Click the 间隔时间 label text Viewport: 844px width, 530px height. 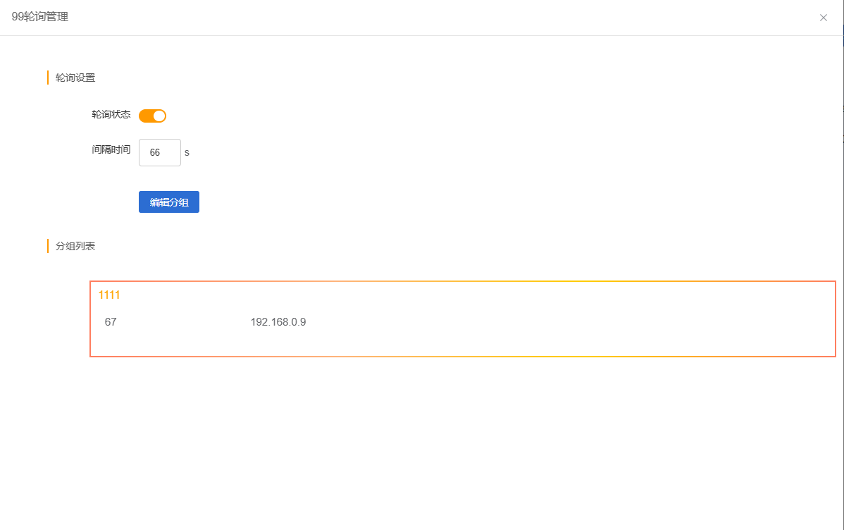coord(111,149)
